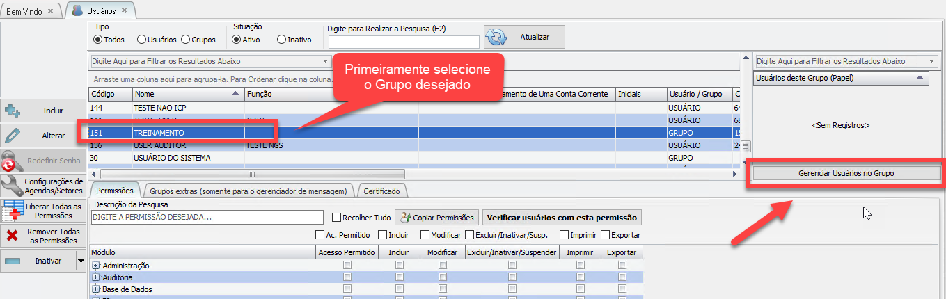Screen dimensions: 946x299
Task: Expand the Auditoria module tree node
Action: [x=95, y=277]
